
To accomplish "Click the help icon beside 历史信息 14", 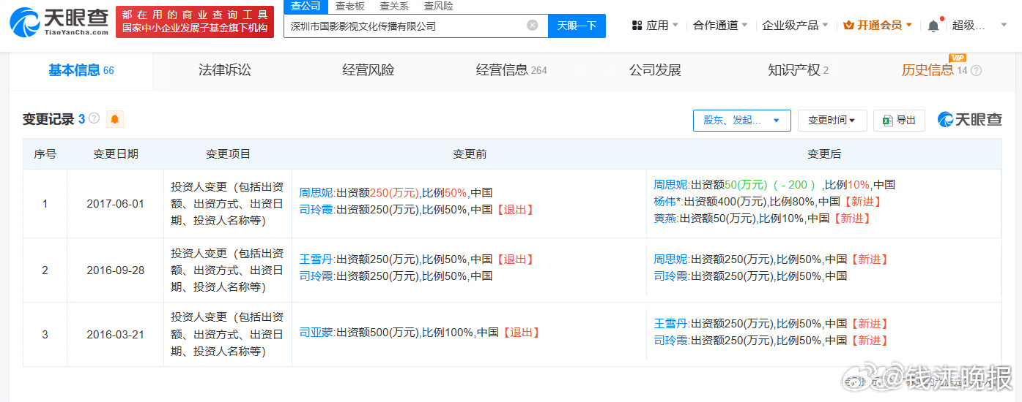I will [x=976, y=71].
